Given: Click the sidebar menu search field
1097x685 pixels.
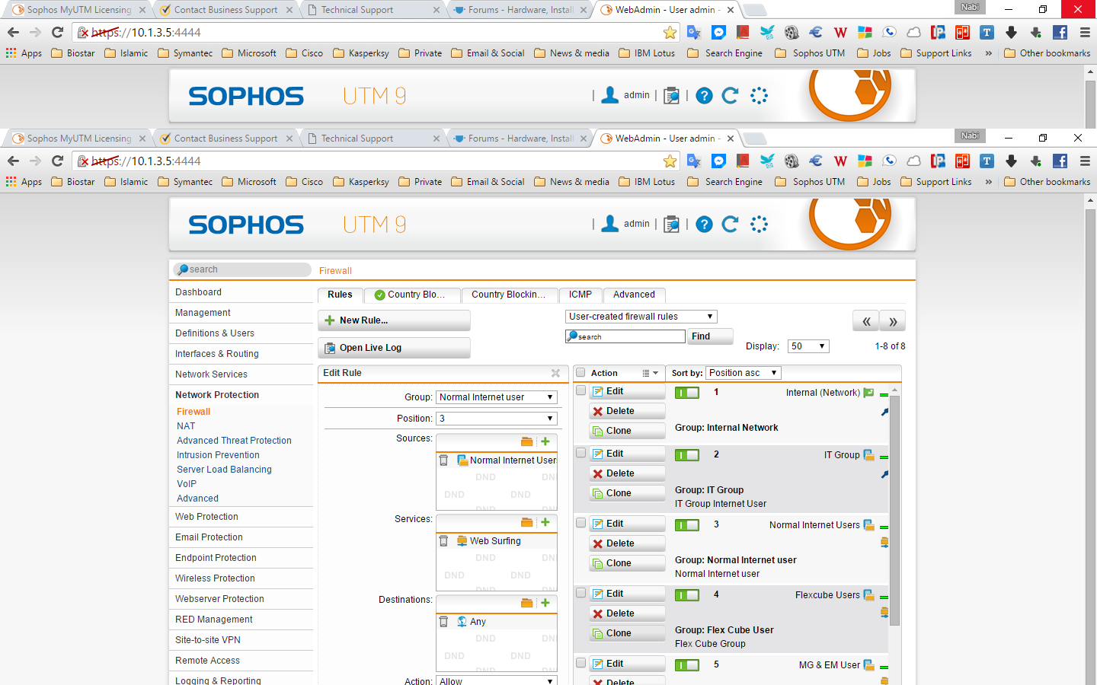Looking at the screenshot, I should point(242,269).
